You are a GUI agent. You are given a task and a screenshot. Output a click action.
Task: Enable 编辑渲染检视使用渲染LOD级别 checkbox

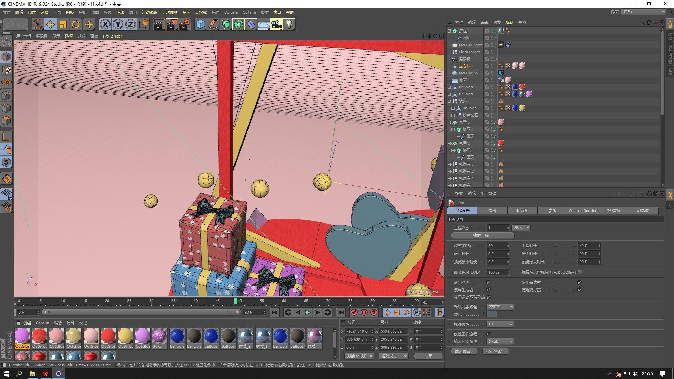(580, 272)
